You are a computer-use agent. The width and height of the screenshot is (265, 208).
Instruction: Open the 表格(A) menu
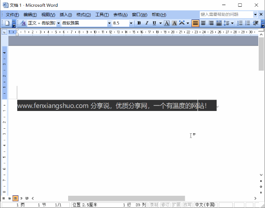click(120, 15)
